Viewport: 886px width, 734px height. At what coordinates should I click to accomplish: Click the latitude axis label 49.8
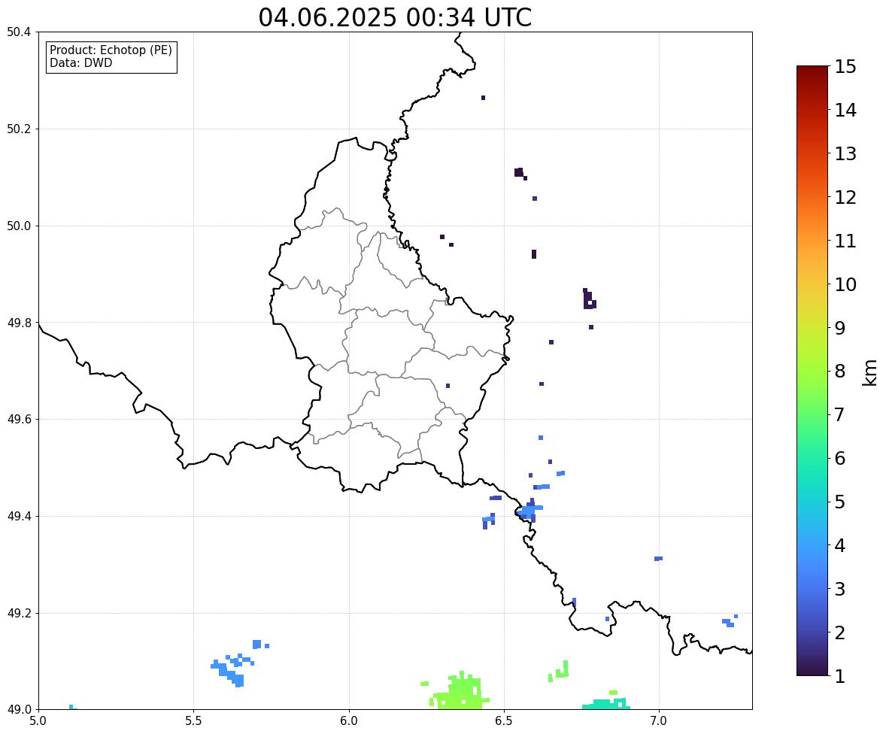[19, 323]
